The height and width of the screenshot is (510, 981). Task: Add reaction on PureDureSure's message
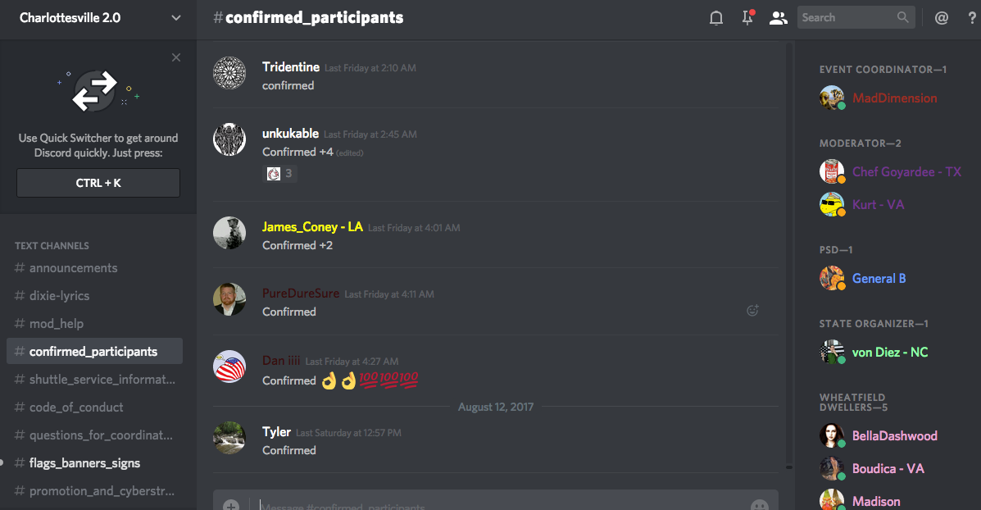752,311
